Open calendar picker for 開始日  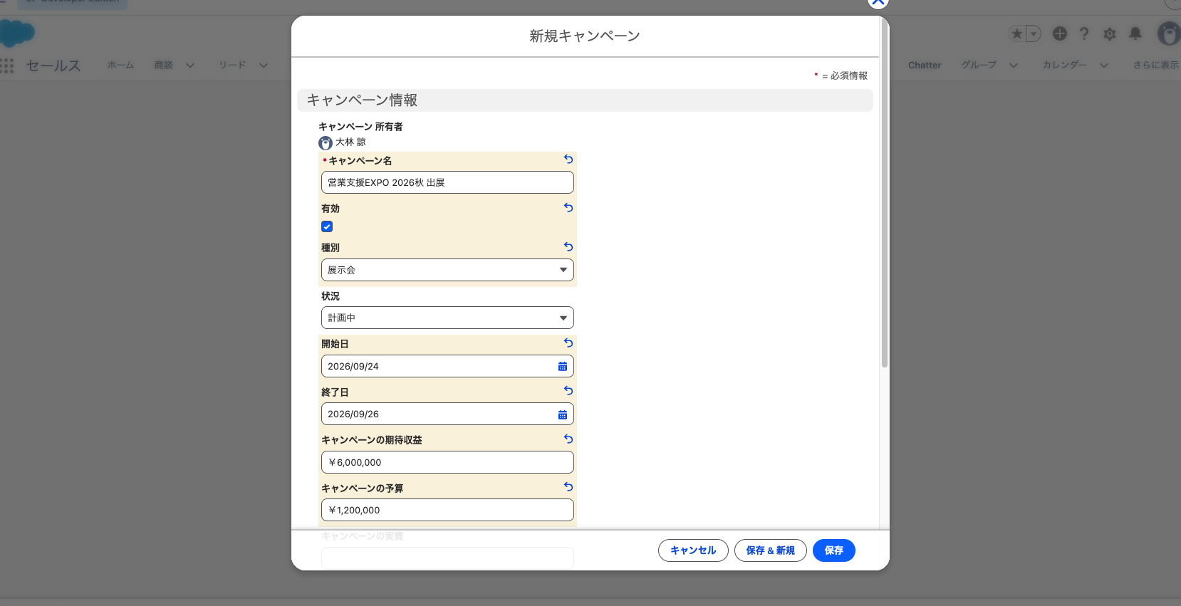coord(563,366)
